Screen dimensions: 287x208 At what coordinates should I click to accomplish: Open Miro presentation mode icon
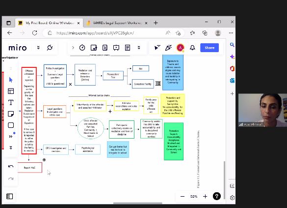tap(116, 48)
